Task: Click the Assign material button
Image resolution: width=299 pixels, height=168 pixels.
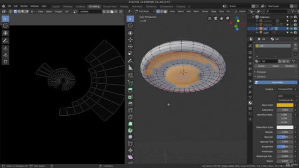Action: (261, 66)
